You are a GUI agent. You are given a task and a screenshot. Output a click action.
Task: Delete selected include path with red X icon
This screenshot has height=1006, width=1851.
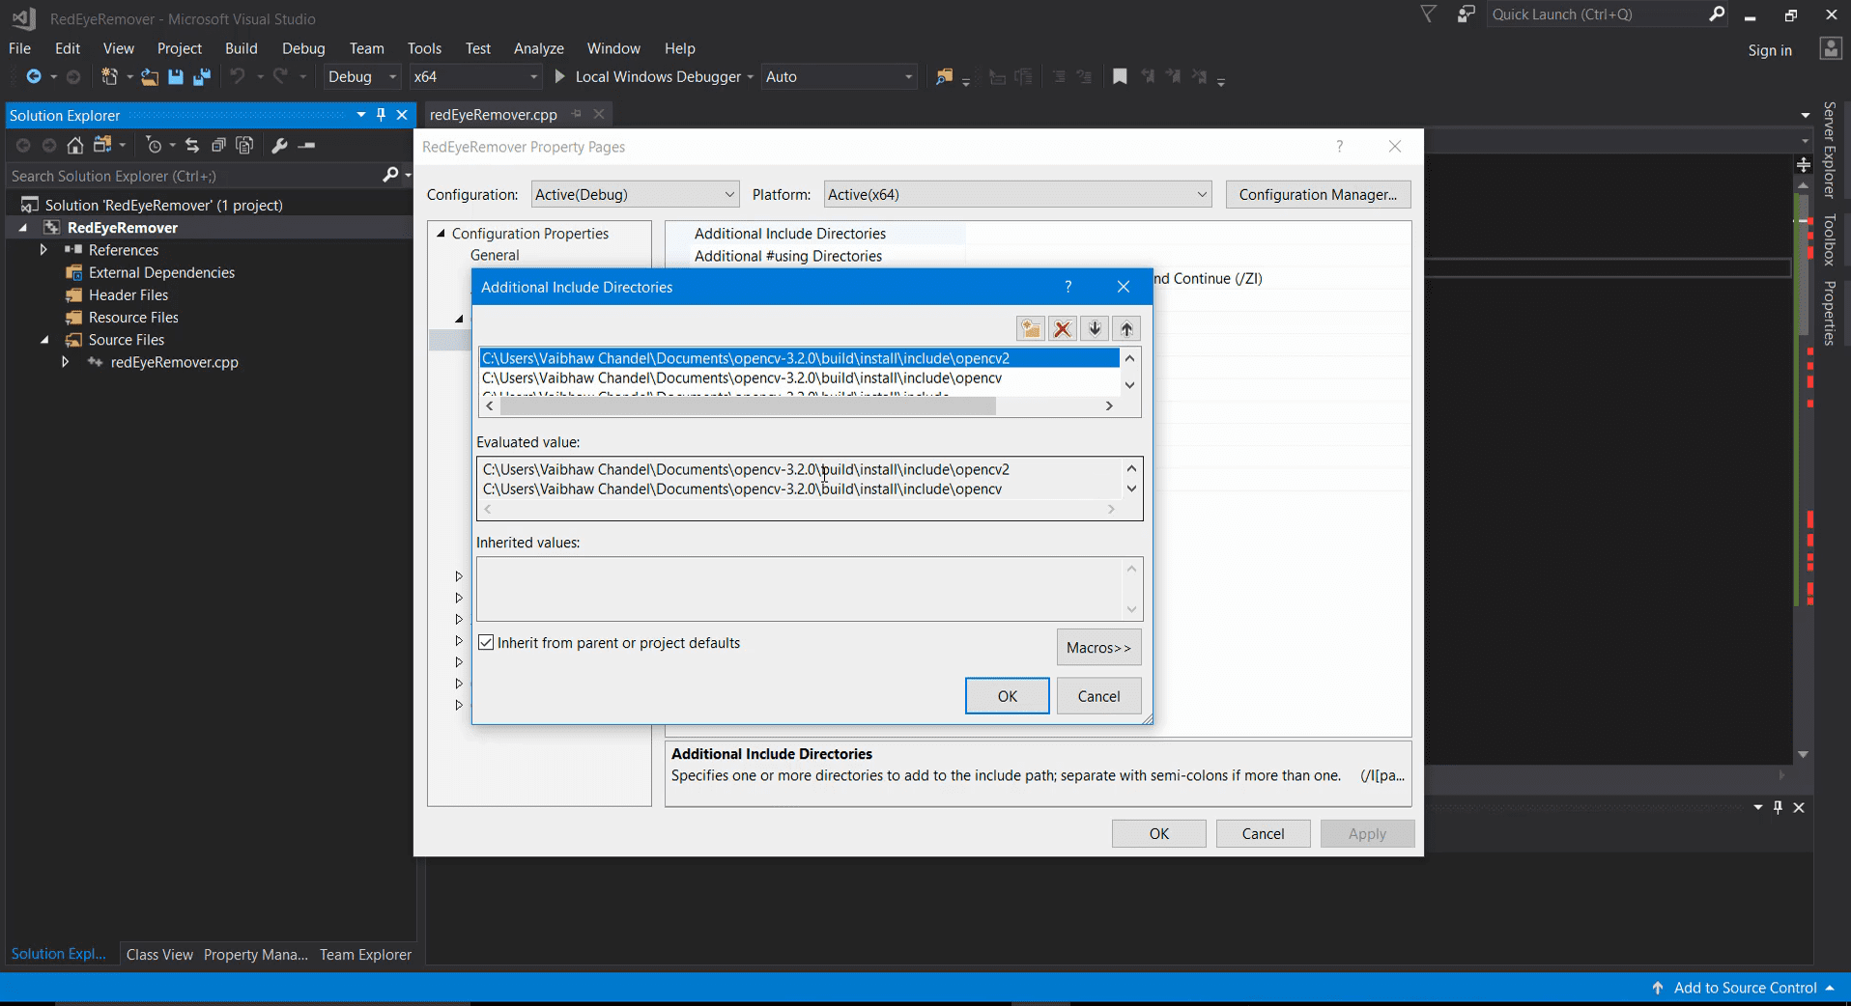(1062, 328)
